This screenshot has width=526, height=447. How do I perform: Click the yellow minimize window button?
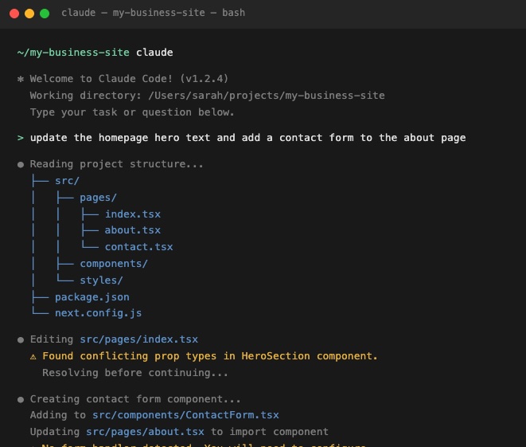pos(29,14)
